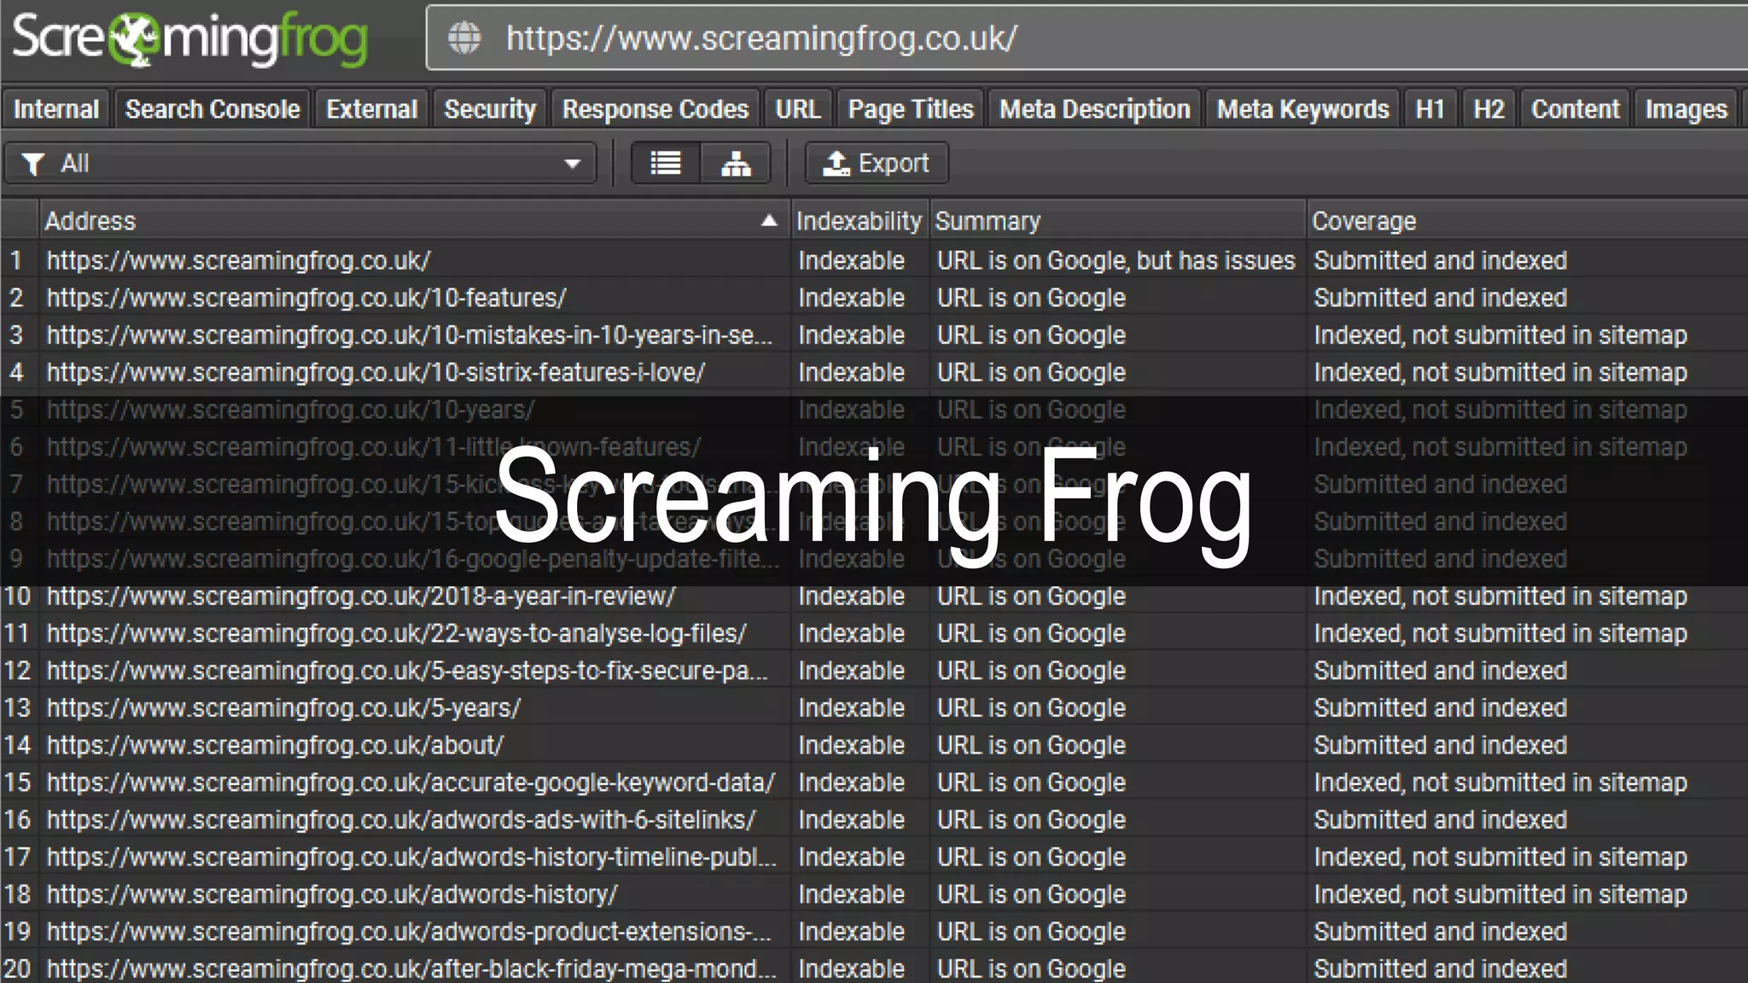Select the 10-features URL row
Viewport: 1748px width, 983px height.
306,298
